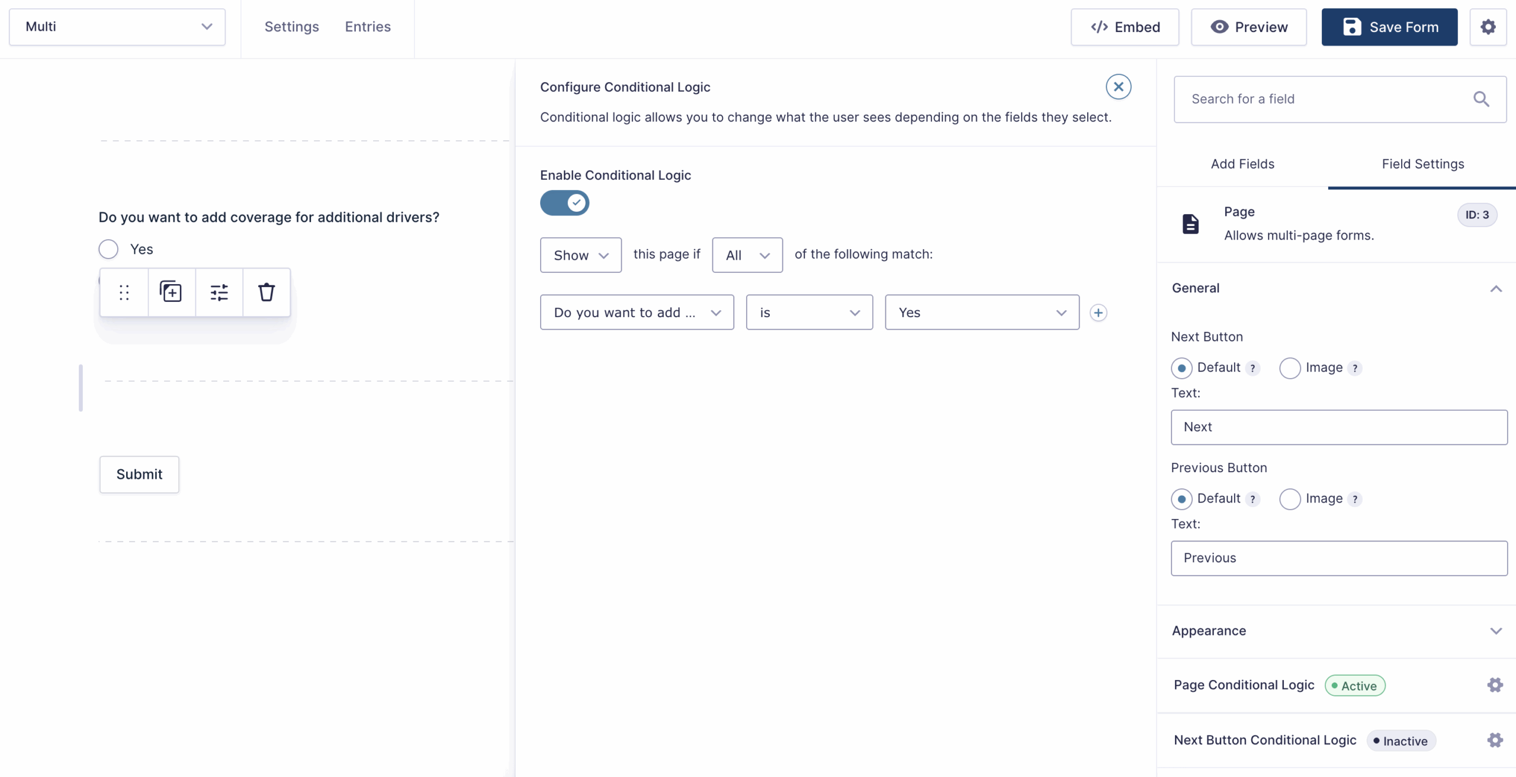Open Page Conditional Logic gear settings
The image size is (1516, 777).
(1495, 685)
